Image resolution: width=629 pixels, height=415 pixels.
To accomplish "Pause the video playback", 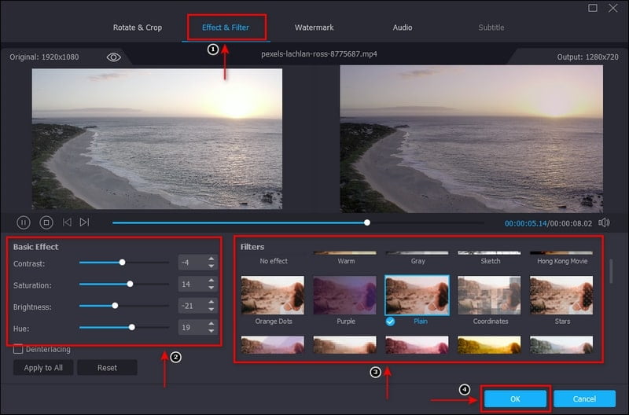I will click(x=24, y=222).
